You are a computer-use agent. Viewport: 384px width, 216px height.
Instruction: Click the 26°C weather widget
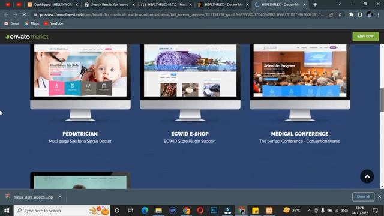(292, 211)
